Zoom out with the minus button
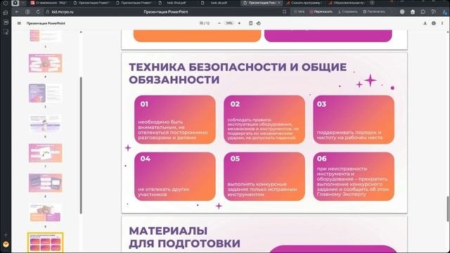The height and width of the screenshot is (253, 450). coord(219,23)
